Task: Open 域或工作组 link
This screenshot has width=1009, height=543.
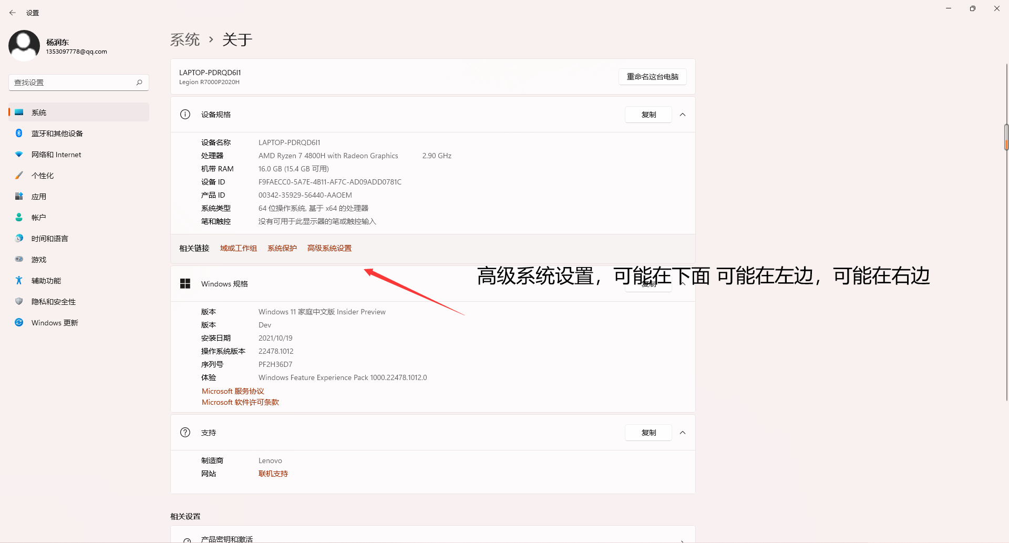Action: 239,248
